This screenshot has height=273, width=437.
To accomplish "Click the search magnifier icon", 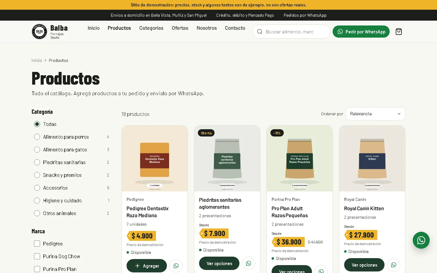I will point(260,32).
